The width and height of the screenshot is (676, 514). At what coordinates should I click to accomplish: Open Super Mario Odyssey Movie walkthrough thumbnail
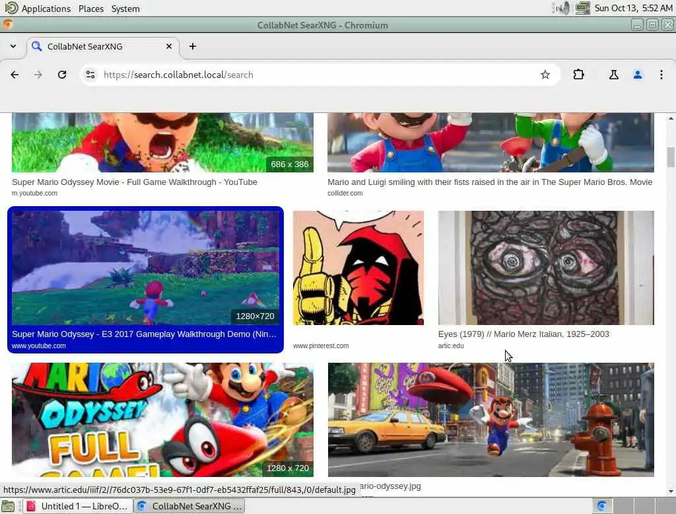click(162, 143)
